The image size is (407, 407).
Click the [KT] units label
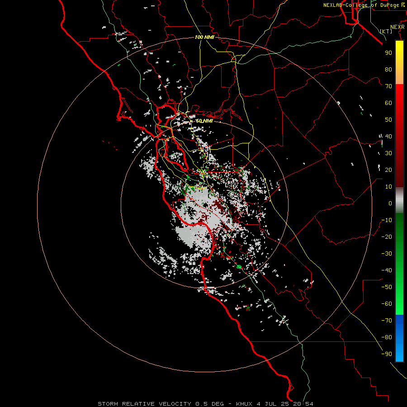[386, 31]
